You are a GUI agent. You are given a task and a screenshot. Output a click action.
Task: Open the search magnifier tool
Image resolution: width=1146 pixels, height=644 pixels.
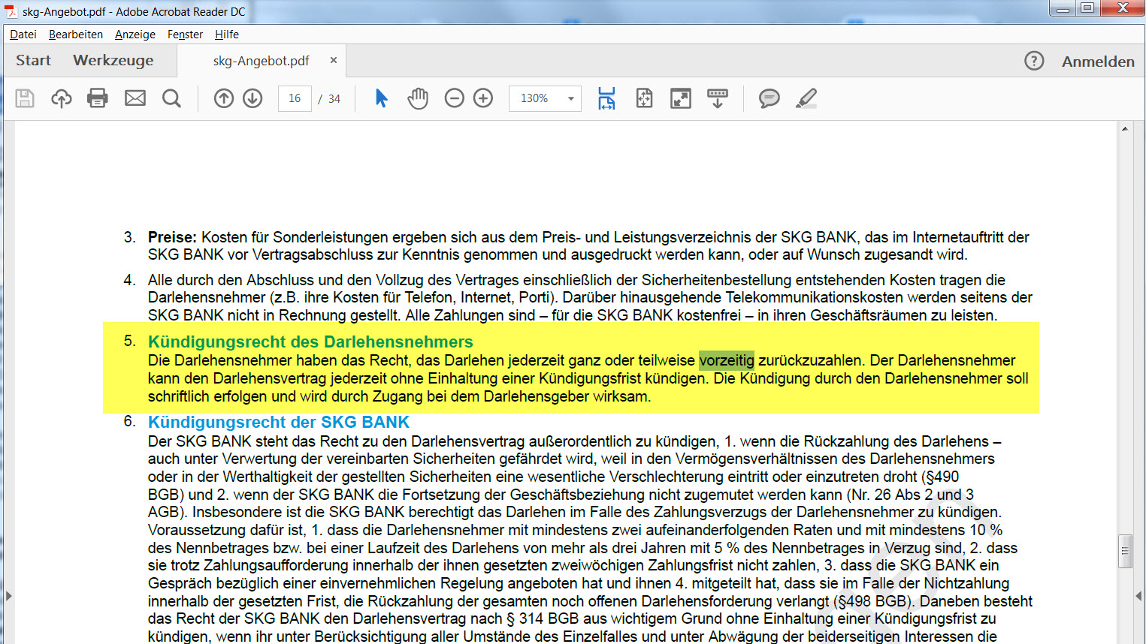coord(171,98)
